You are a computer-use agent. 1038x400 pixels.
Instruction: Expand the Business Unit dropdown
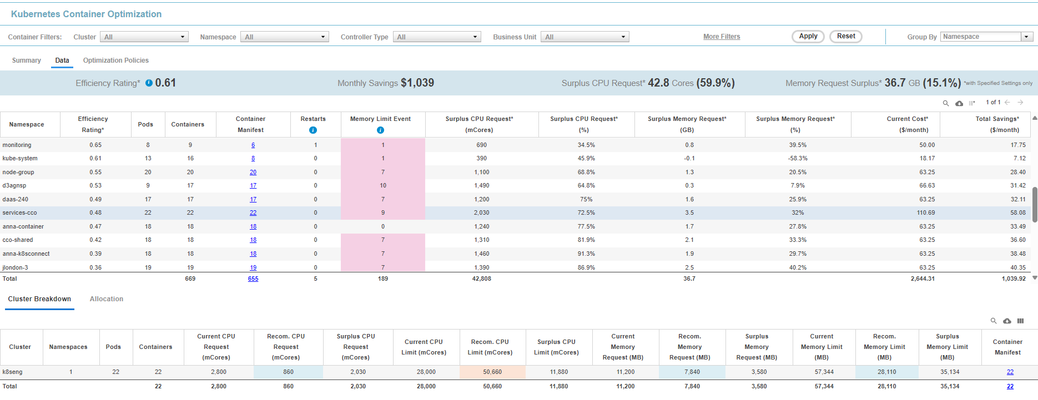pyautogui.click(x=584, y=37)
